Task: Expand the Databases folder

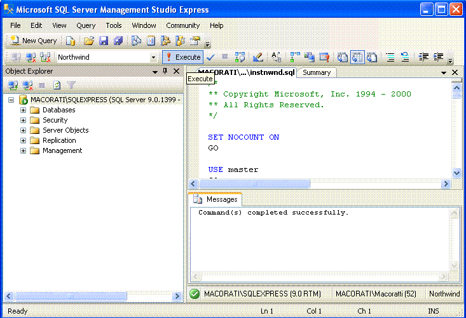Action: click(x=23, y=110)
